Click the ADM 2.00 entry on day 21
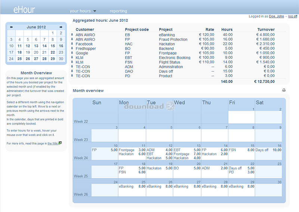The image size is (299, 212). [215, 168]
